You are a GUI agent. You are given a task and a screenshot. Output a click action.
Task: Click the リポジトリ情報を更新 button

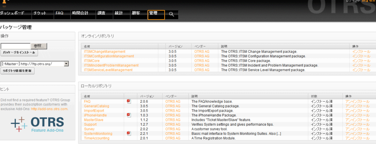18,71
